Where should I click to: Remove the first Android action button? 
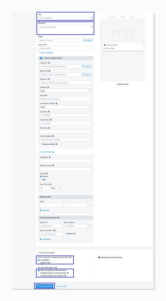[x=90, y=226]
